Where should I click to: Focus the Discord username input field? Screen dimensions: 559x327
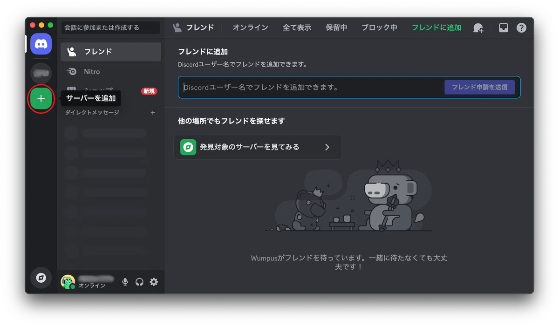pos(349,87)
